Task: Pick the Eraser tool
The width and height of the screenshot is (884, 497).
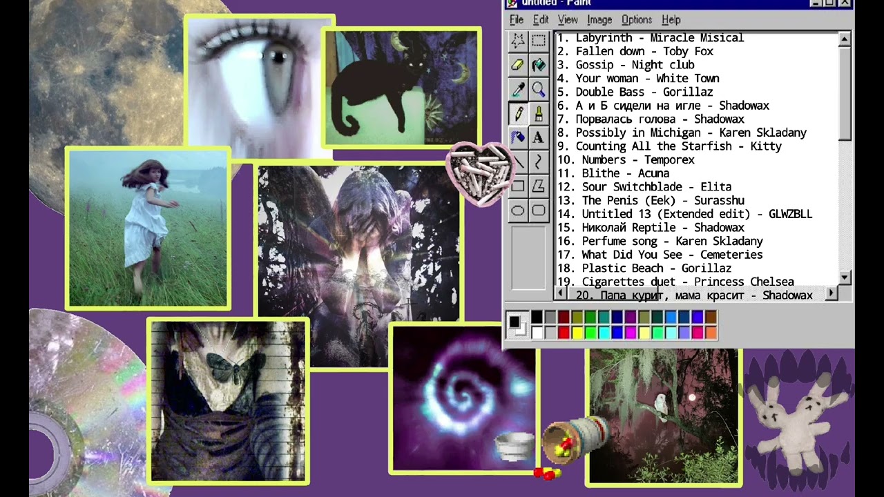Action: click(x=518, y=65)
